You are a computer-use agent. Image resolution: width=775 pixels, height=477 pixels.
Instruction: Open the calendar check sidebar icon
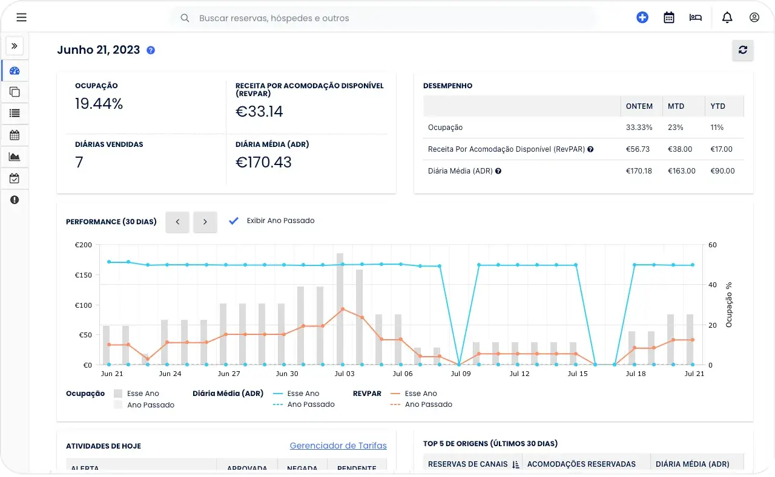tap(15, 178)
